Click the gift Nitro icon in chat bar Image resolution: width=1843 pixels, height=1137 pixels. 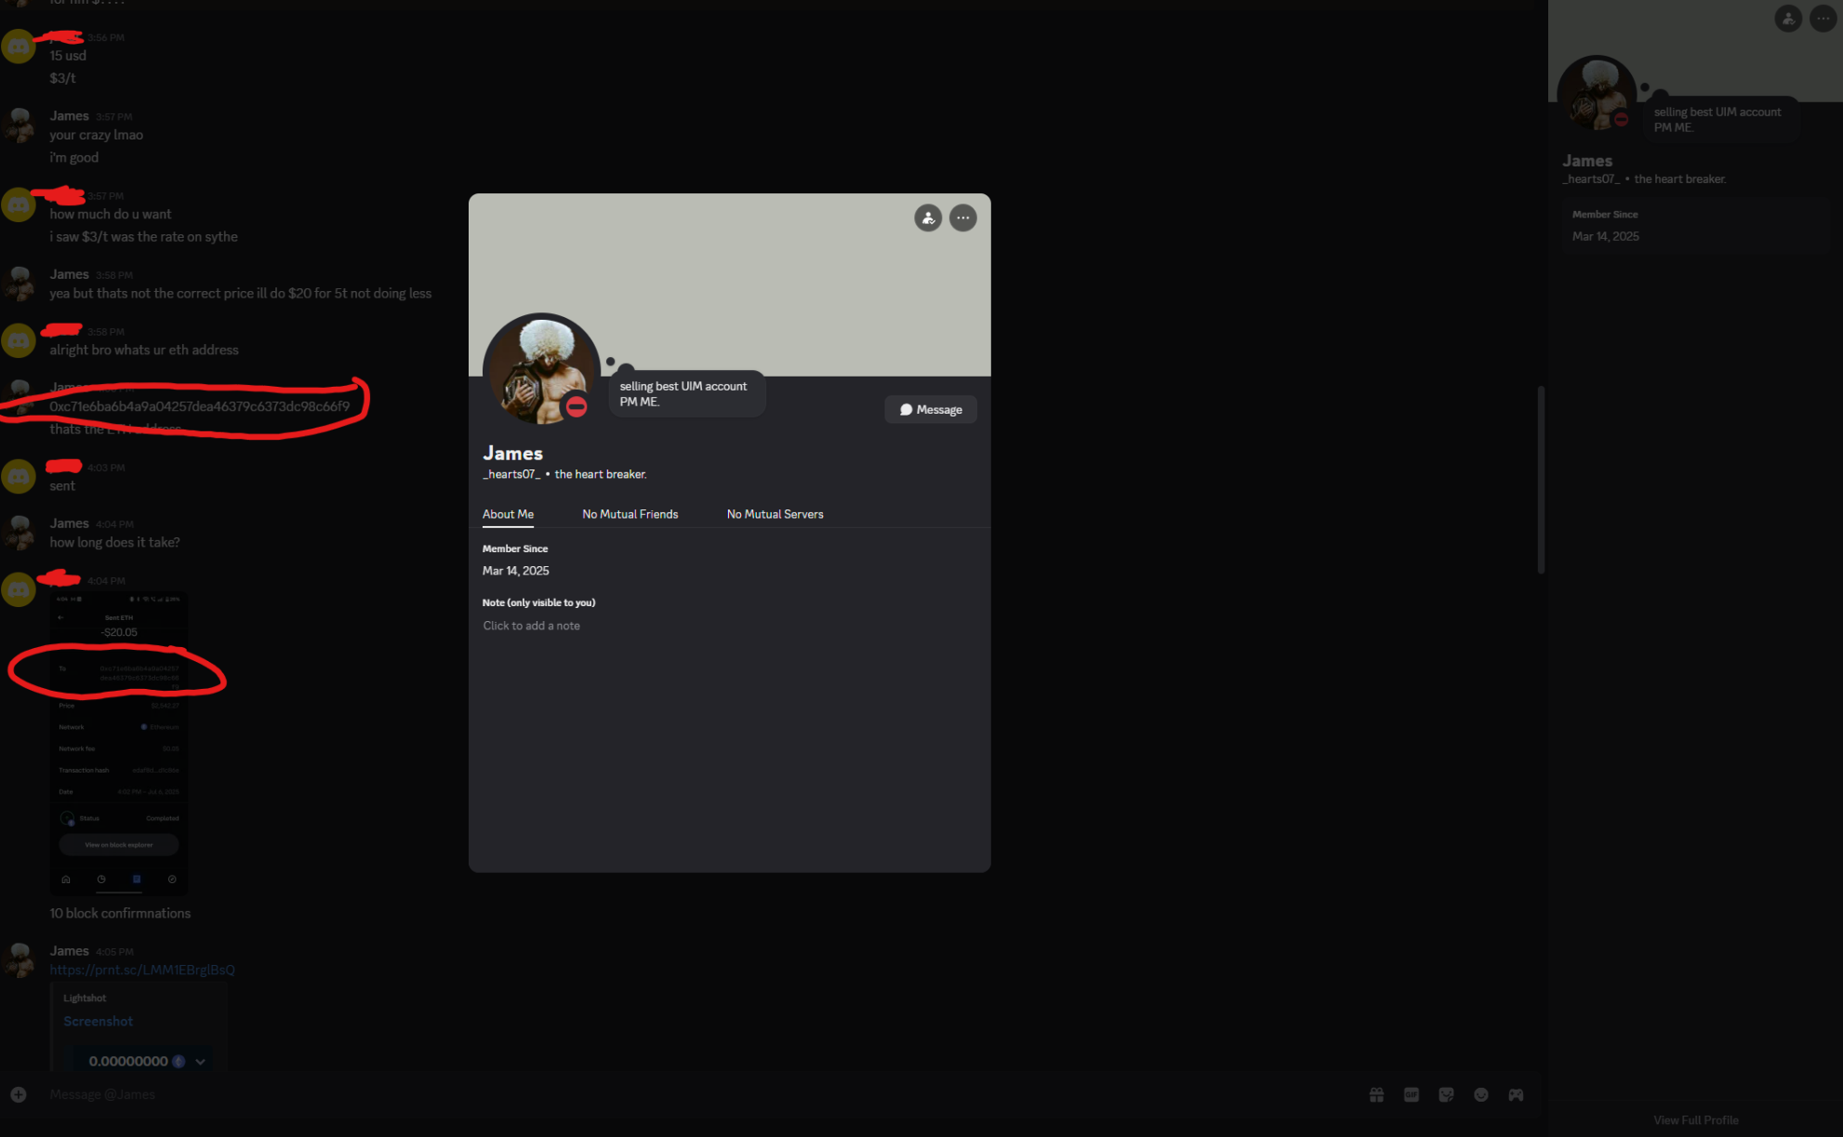click(1376, 1094)
